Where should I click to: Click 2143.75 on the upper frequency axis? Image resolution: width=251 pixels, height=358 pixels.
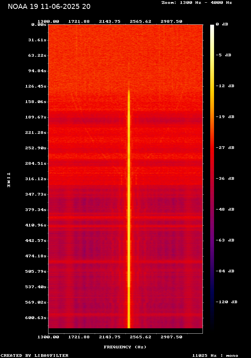(110, 22)
